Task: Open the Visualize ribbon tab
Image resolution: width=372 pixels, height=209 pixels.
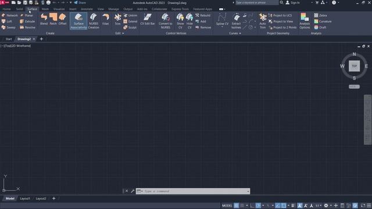Action: coord(59,9)
